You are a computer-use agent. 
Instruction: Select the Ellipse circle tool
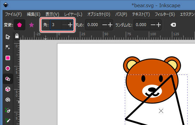click(8, 68)
